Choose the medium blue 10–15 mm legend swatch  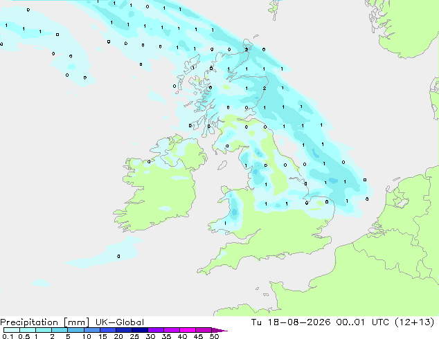(x=91, y=330)
